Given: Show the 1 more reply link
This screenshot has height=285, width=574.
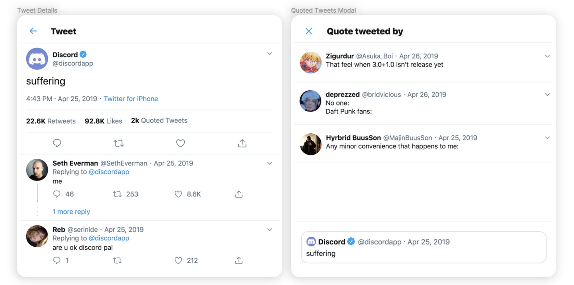Looking at the screenshot, I should (x=71, y=212).
